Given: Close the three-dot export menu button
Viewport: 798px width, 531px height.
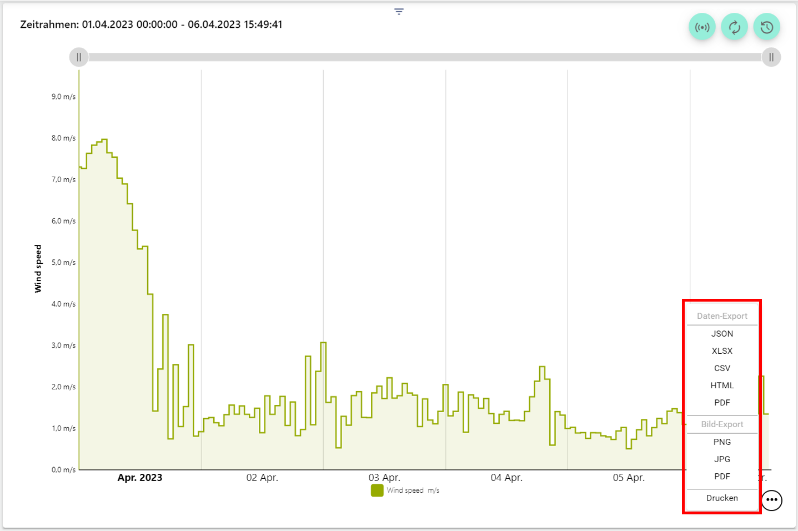Looking at the screenshot, I should (x=771, y=500).
